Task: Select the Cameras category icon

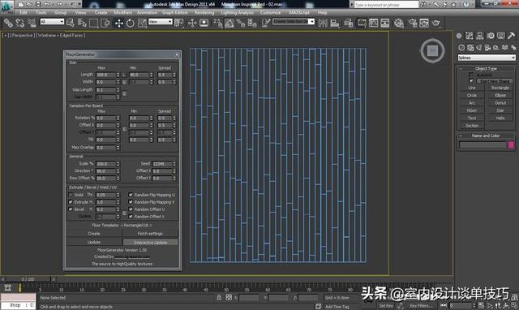Action: 487,48
